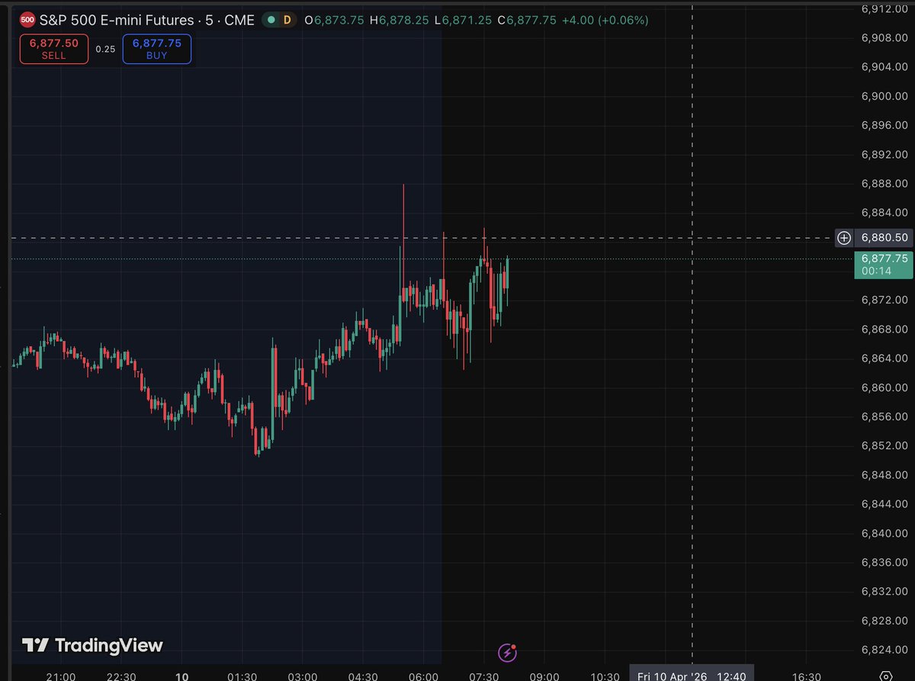Image resolution: width=915 pixels, height=681 pixels.
Task: Click the red 500 symbol logo icon
Action: [27, 20]
